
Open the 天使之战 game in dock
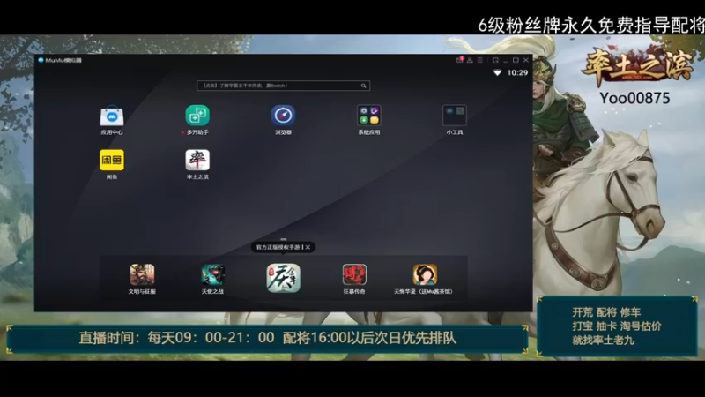[212, 274]
